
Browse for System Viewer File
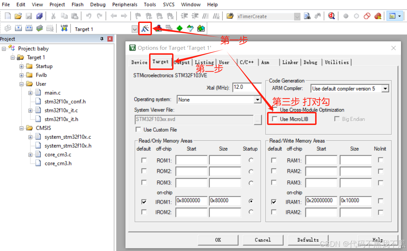(258, 120)
